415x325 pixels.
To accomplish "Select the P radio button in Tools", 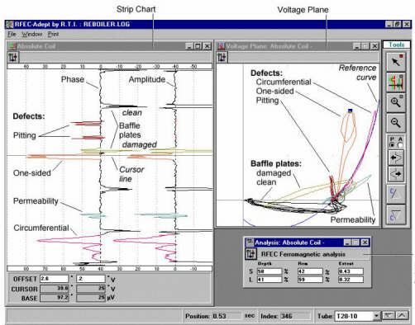I will (392, 144).
